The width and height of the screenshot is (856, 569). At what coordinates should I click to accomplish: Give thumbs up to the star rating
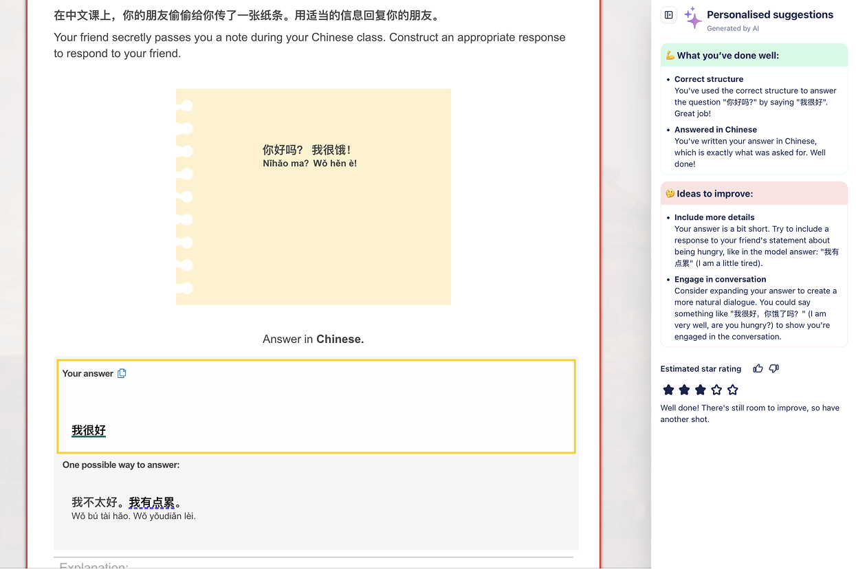[x=758, y=369]
